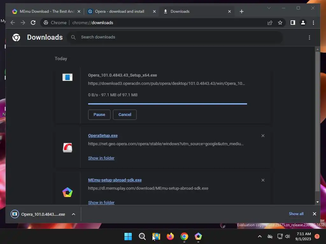This screenshot has width=326, height=244.
Task: Click the dl.memuplay.com source URL
Action: (148, 188)
